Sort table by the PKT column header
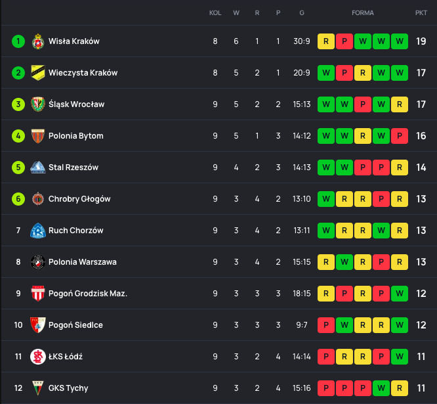 (421, 13)
